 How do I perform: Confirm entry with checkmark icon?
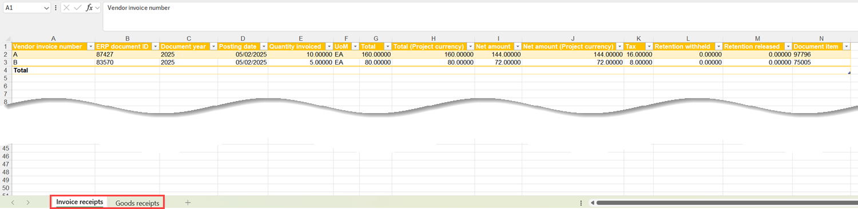point(78,8)
